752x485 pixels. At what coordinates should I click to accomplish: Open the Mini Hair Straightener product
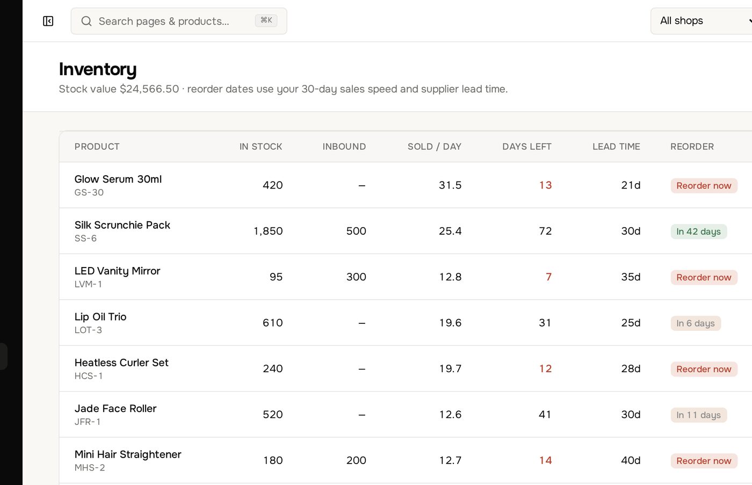coord(128,455)
